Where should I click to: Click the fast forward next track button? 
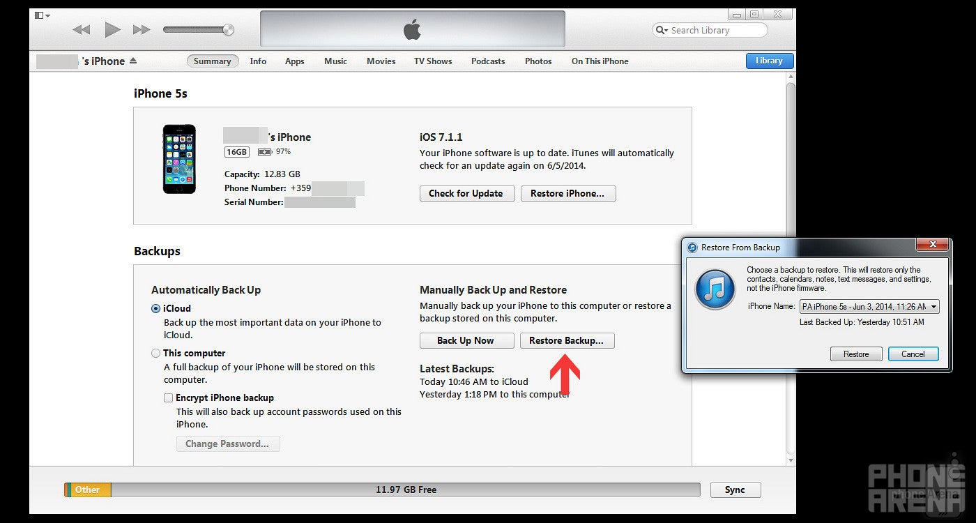click(x=142, y=29)
